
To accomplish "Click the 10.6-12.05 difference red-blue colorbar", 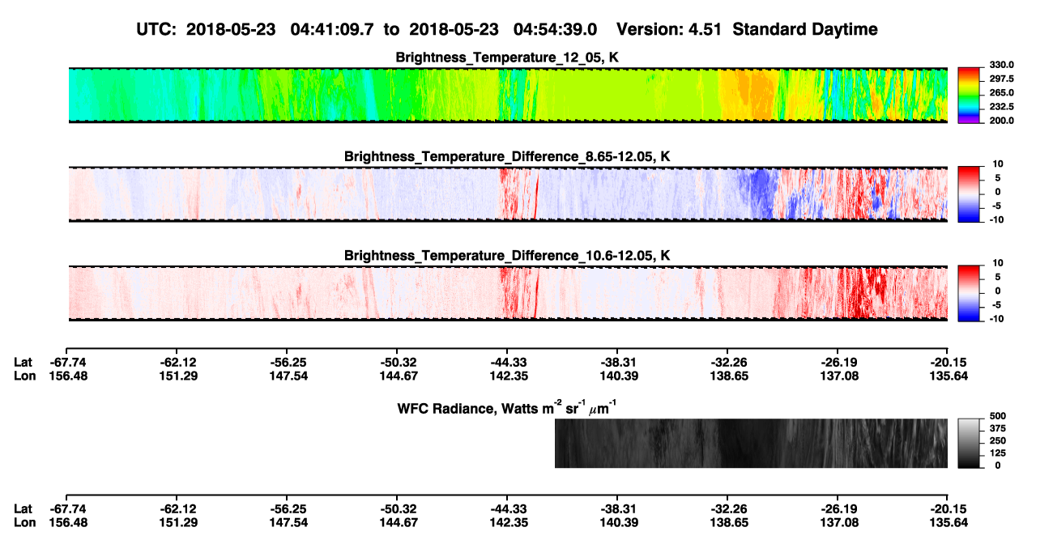I will 969,293.
